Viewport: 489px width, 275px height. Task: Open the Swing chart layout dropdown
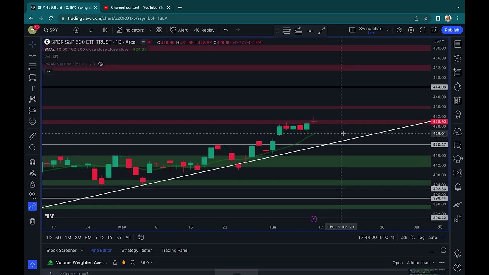pyautogui.click(x=374, y=30)
